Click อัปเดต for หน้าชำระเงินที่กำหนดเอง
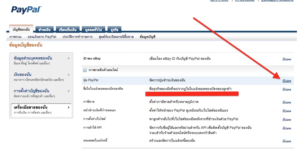 click(x=287, y=111)
